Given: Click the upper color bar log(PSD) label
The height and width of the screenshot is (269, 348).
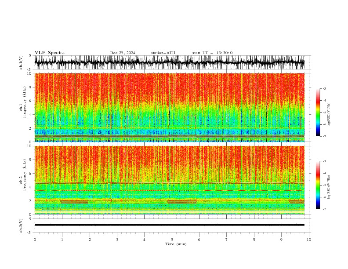Looking at the screenshot, I should tap(329, 115).
